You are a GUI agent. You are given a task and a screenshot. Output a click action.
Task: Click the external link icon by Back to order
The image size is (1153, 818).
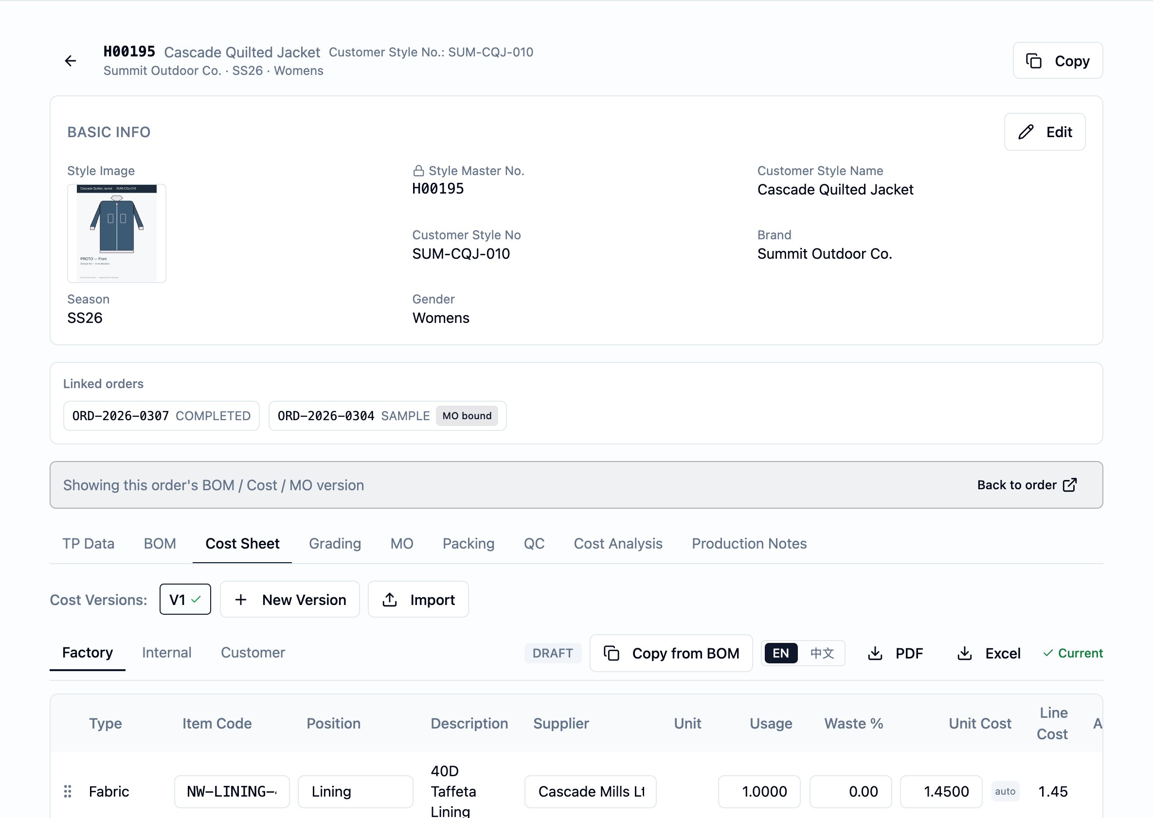click(1070, 485)
